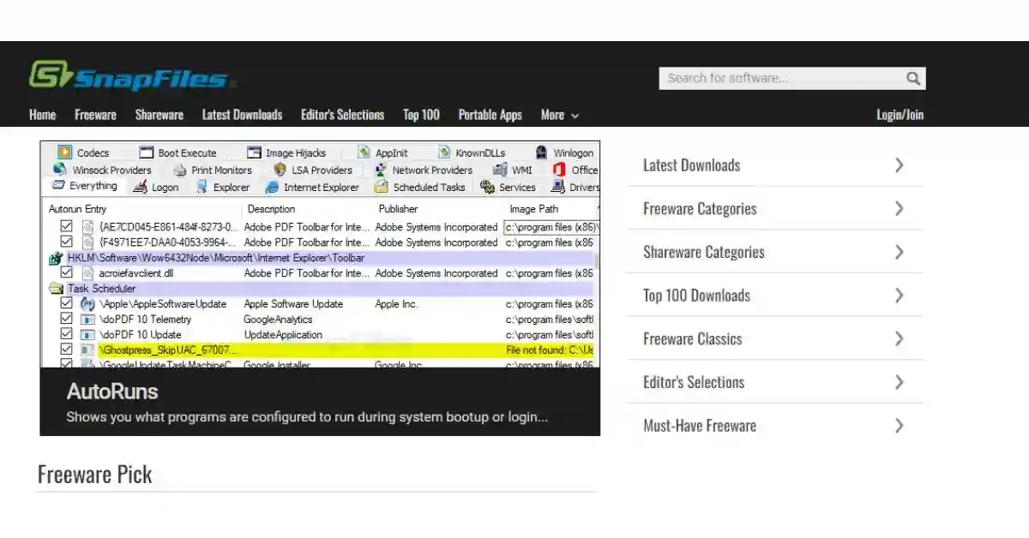The width and height of the screenshot is (1029, 538).
Task: Toggle checkbox for {F4971EE7-DAA0 entry
Action: 66,242
